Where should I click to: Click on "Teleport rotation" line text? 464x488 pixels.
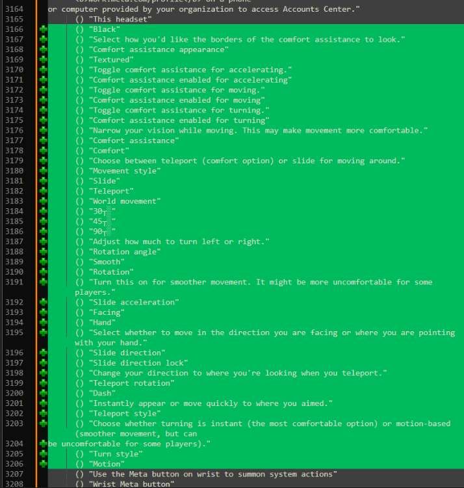pos(131,383)
